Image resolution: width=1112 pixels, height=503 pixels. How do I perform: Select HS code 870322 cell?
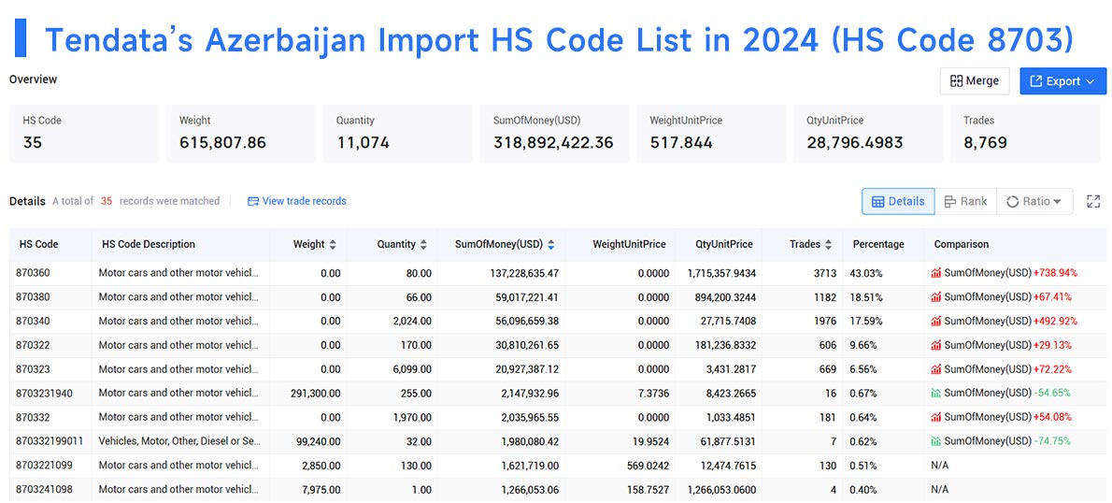point(31,345)
